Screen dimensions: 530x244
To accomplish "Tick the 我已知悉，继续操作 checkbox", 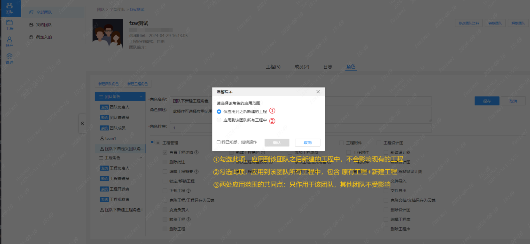I will pyautogui.click(x=218, y=142).
